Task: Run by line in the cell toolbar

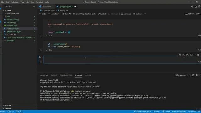Action: click(180, 55)
